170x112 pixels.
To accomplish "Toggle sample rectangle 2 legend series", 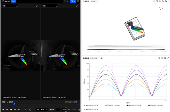I will (112, 105).
